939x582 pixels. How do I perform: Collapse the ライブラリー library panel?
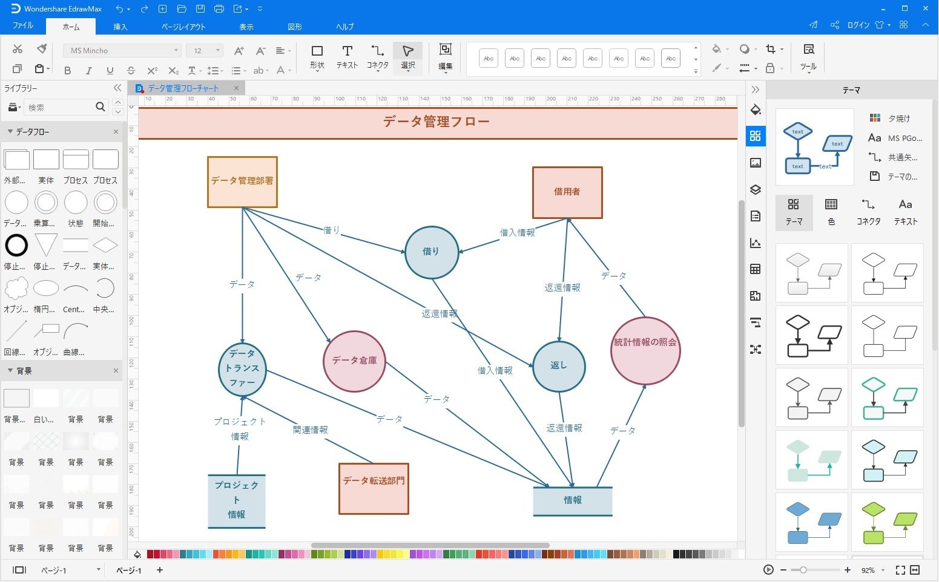tap(117, 88)
